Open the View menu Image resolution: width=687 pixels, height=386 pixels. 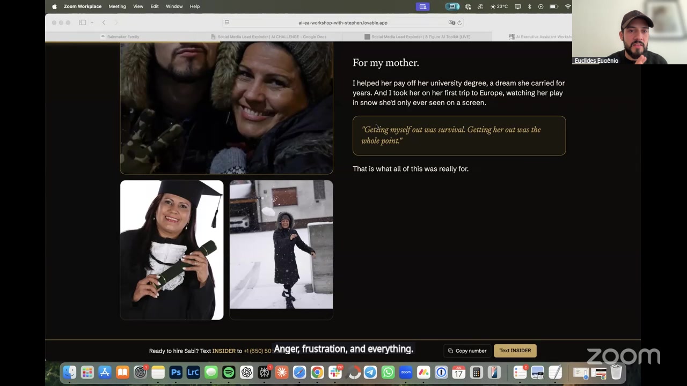tap(138, 6)
